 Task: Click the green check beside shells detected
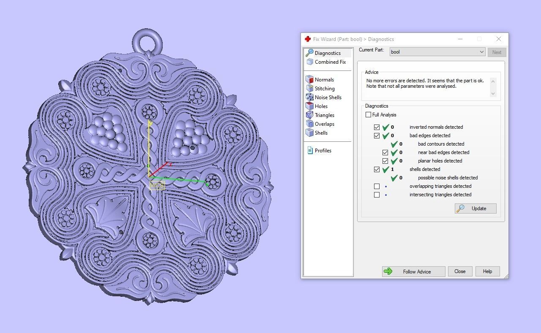pos(385,169)
